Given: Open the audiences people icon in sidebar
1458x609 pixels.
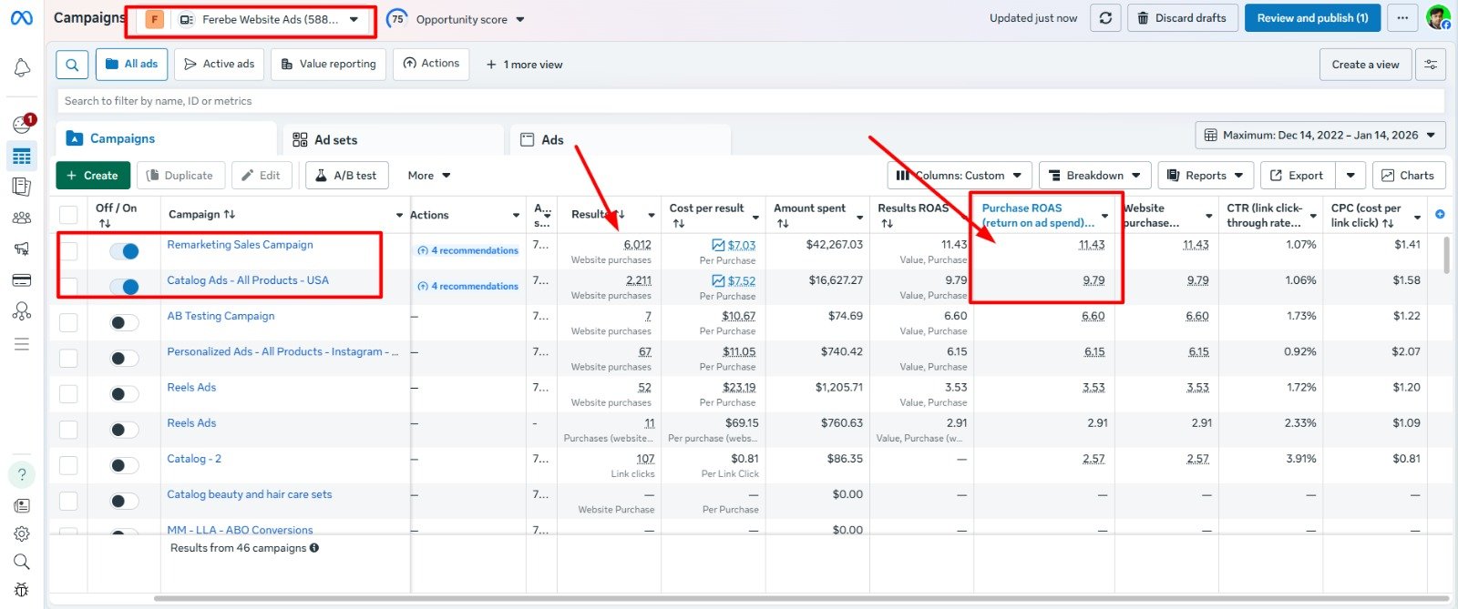Looking at the screenshot, I should click(22, 218).
